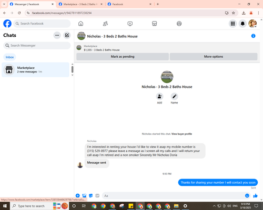Click conversation title Nicholas - 3 Beds header
Screen dimensions: 263x210
112,36
